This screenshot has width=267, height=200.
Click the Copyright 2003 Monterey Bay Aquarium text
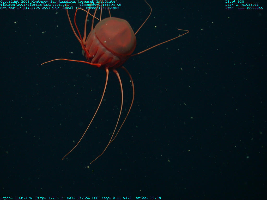click(x=57, y=2)
